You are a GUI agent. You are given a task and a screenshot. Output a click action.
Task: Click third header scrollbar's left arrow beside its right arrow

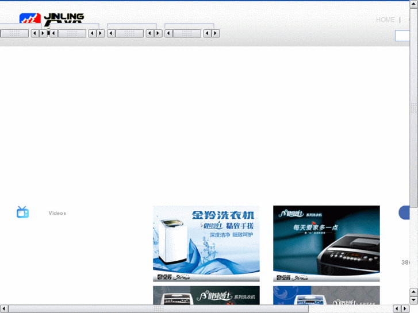click(150, 33)
